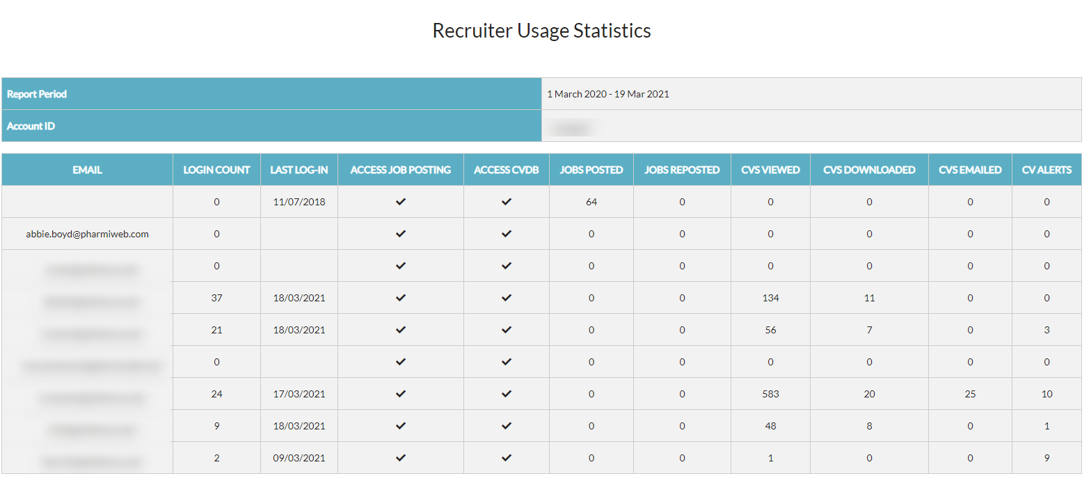Viewport: 1089px width, 483px height.
Task: Click the LOGIN COUNT column header
Action: pyautogui.click(x=216, y=170)
